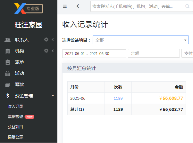The image size is (193, 143).
Task: Open 公益项目 in the sidebar
Action: coord(15,127)
